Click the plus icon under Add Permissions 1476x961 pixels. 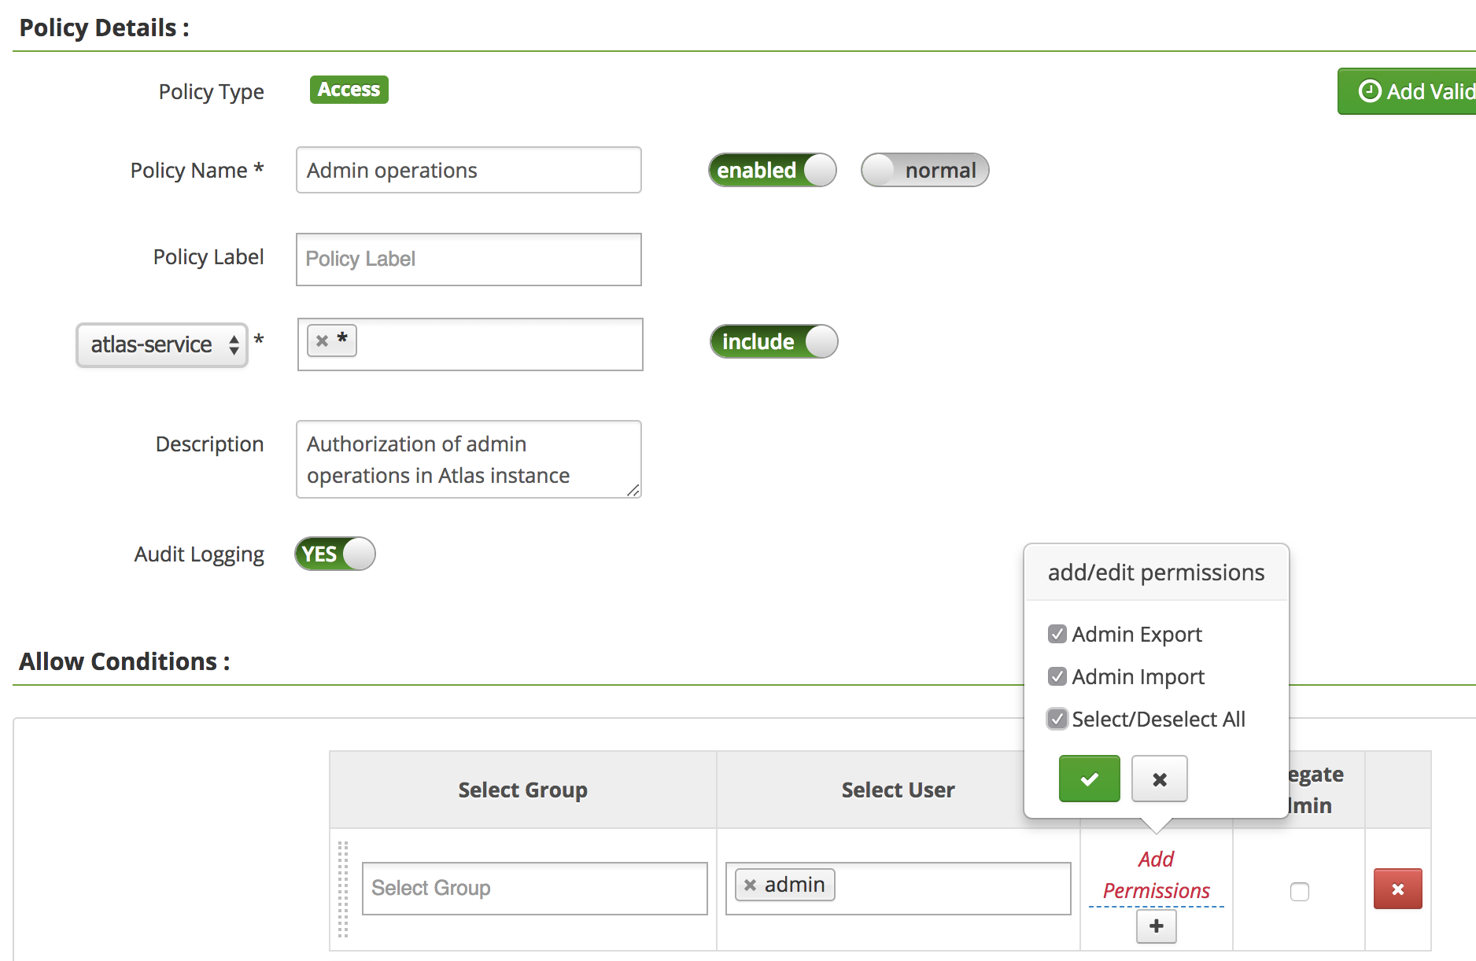(x=1156, y=926)
